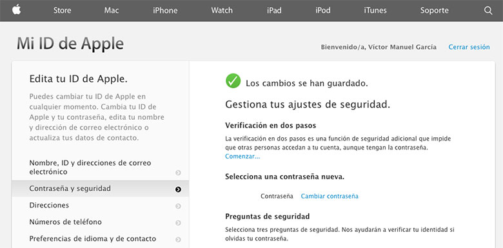Click the Los cambios se han guardado message
This screenshot has height=248, width=503.
307,84
